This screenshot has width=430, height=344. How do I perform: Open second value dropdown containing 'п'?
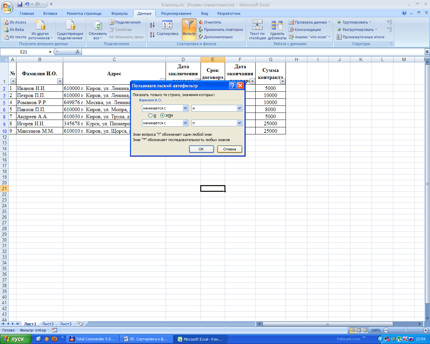click(x=239, y=123)
